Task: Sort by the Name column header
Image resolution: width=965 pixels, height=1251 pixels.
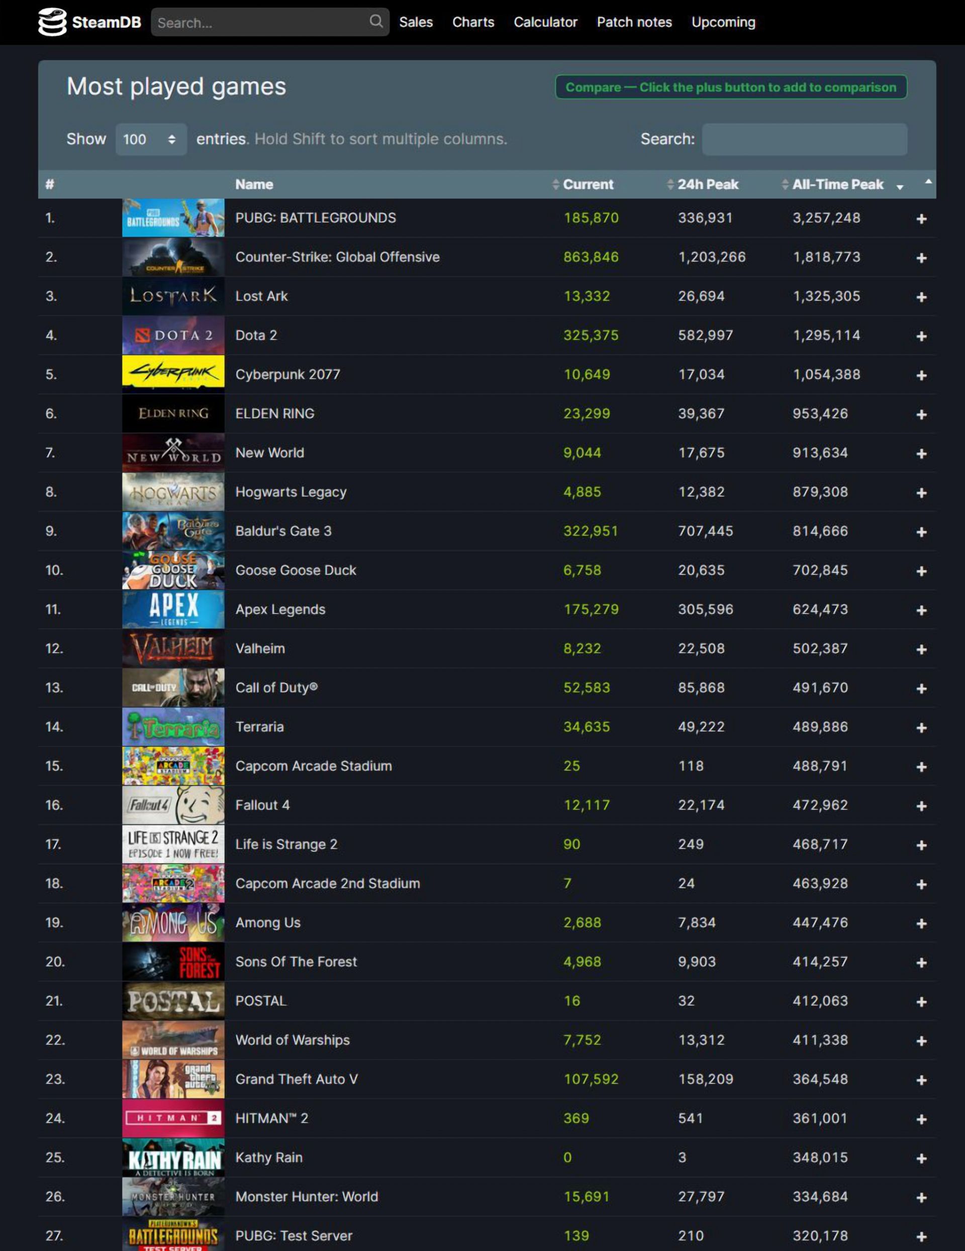Action: coord(254,184)
